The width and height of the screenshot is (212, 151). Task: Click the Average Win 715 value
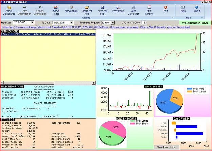78,134
